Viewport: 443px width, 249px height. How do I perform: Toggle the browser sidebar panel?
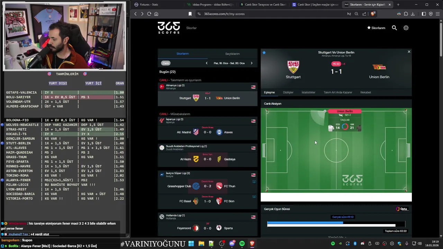tap(424, 14)
